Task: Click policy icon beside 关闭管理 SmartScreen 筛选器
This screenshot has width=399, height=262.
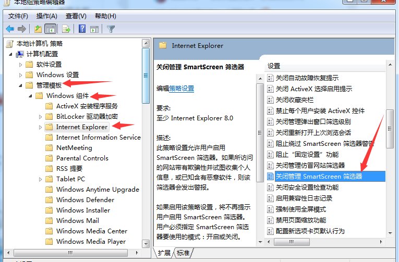Action: click(270, 177)
